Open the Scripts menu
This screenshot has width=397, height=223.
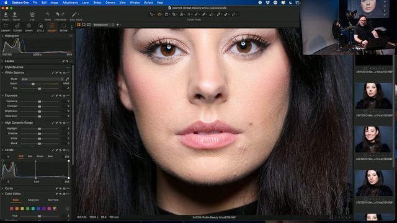pos(148,2)
